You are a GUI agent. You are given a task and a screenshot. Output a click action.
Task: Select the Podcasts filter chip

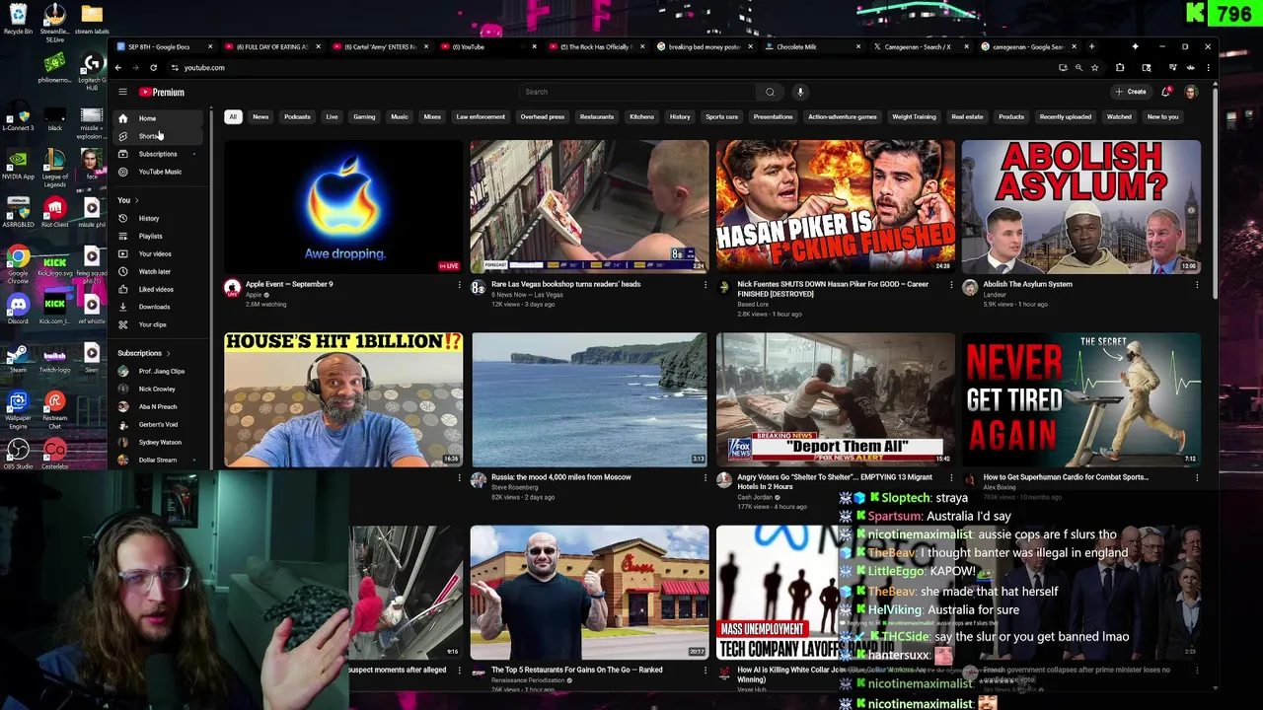(x=297, y=116)
